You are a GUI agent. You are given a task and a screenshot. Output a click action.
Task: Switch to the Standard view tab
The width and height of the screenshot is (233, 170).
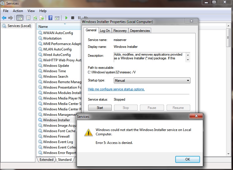click(65, 160)
